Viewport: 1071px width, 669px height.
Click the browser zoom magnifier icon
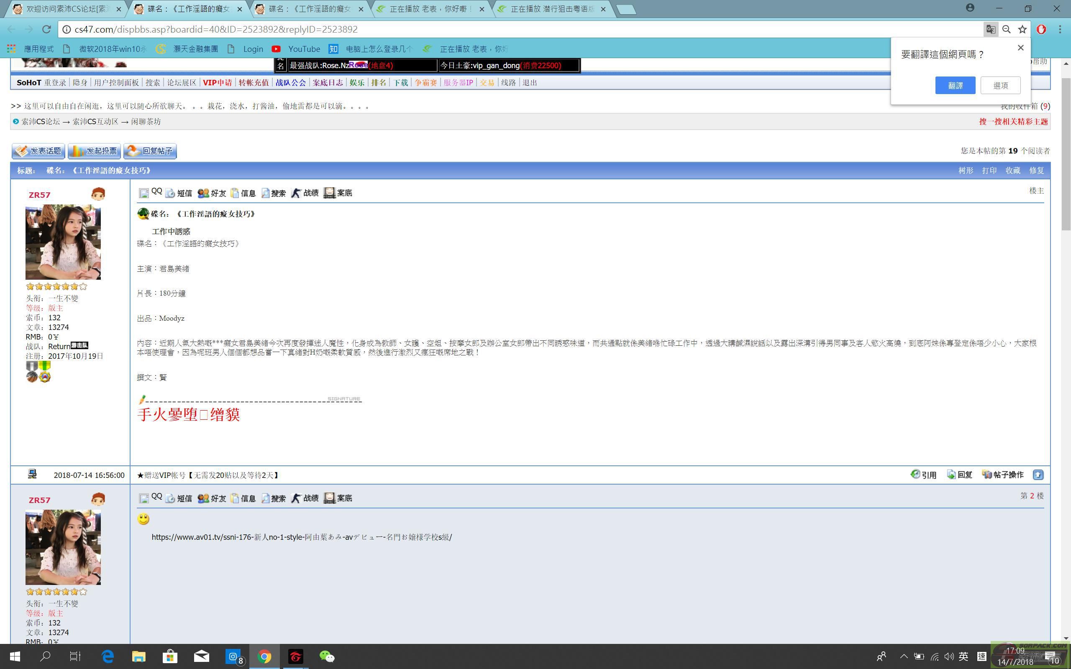pos(1007,29)
